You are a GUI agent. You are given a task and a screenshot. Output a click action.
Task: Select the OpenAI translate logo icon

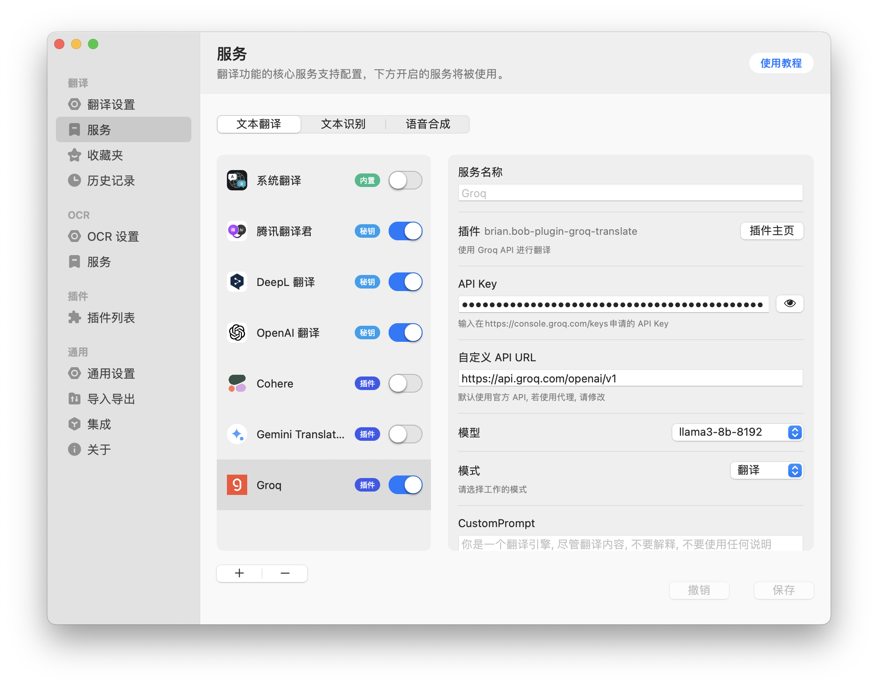(237, 333)
